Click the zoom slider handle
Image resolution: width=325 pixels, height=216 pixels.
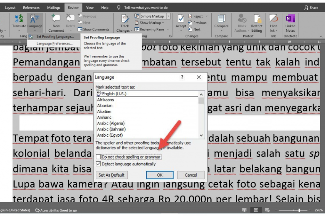pos(299,210)
